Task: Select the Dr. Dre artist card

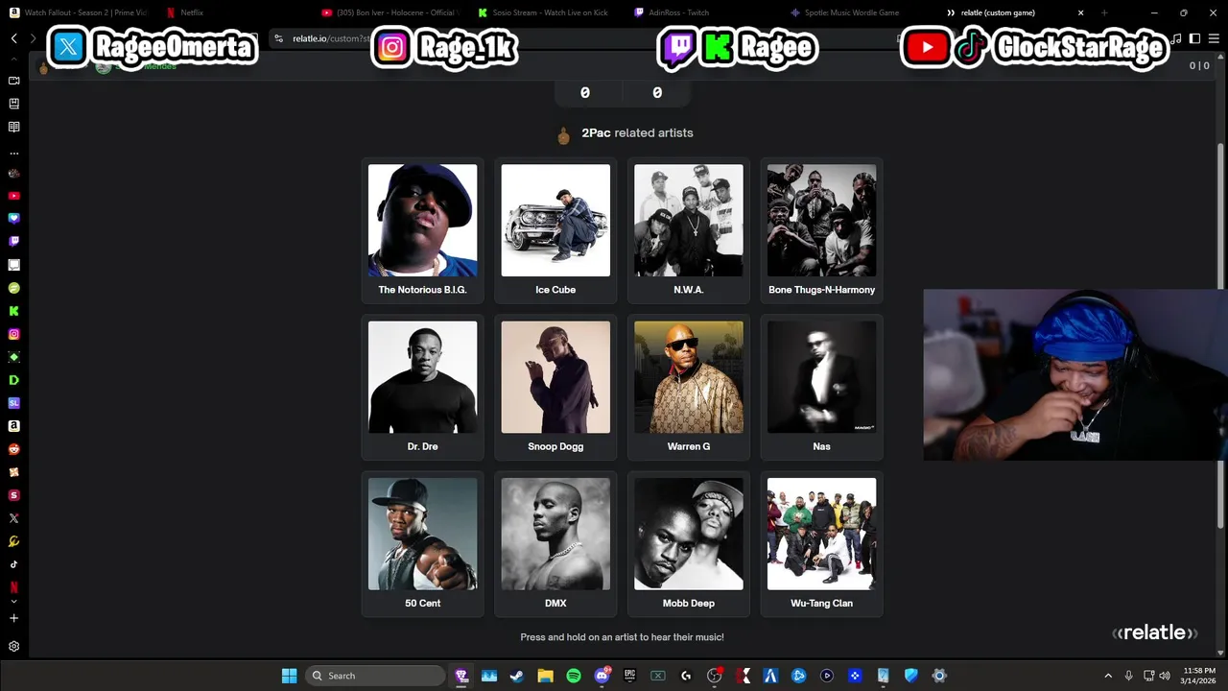Action: click(x=422, y=387)
